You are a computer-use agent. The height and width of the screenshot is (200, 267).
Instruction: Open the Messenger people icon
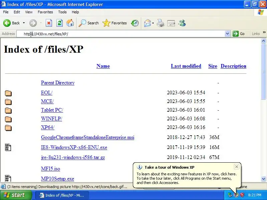(182, 23)
